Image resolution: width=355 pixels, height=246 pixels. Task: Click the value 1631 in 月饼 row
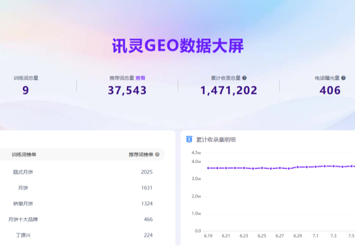point(147,188)
